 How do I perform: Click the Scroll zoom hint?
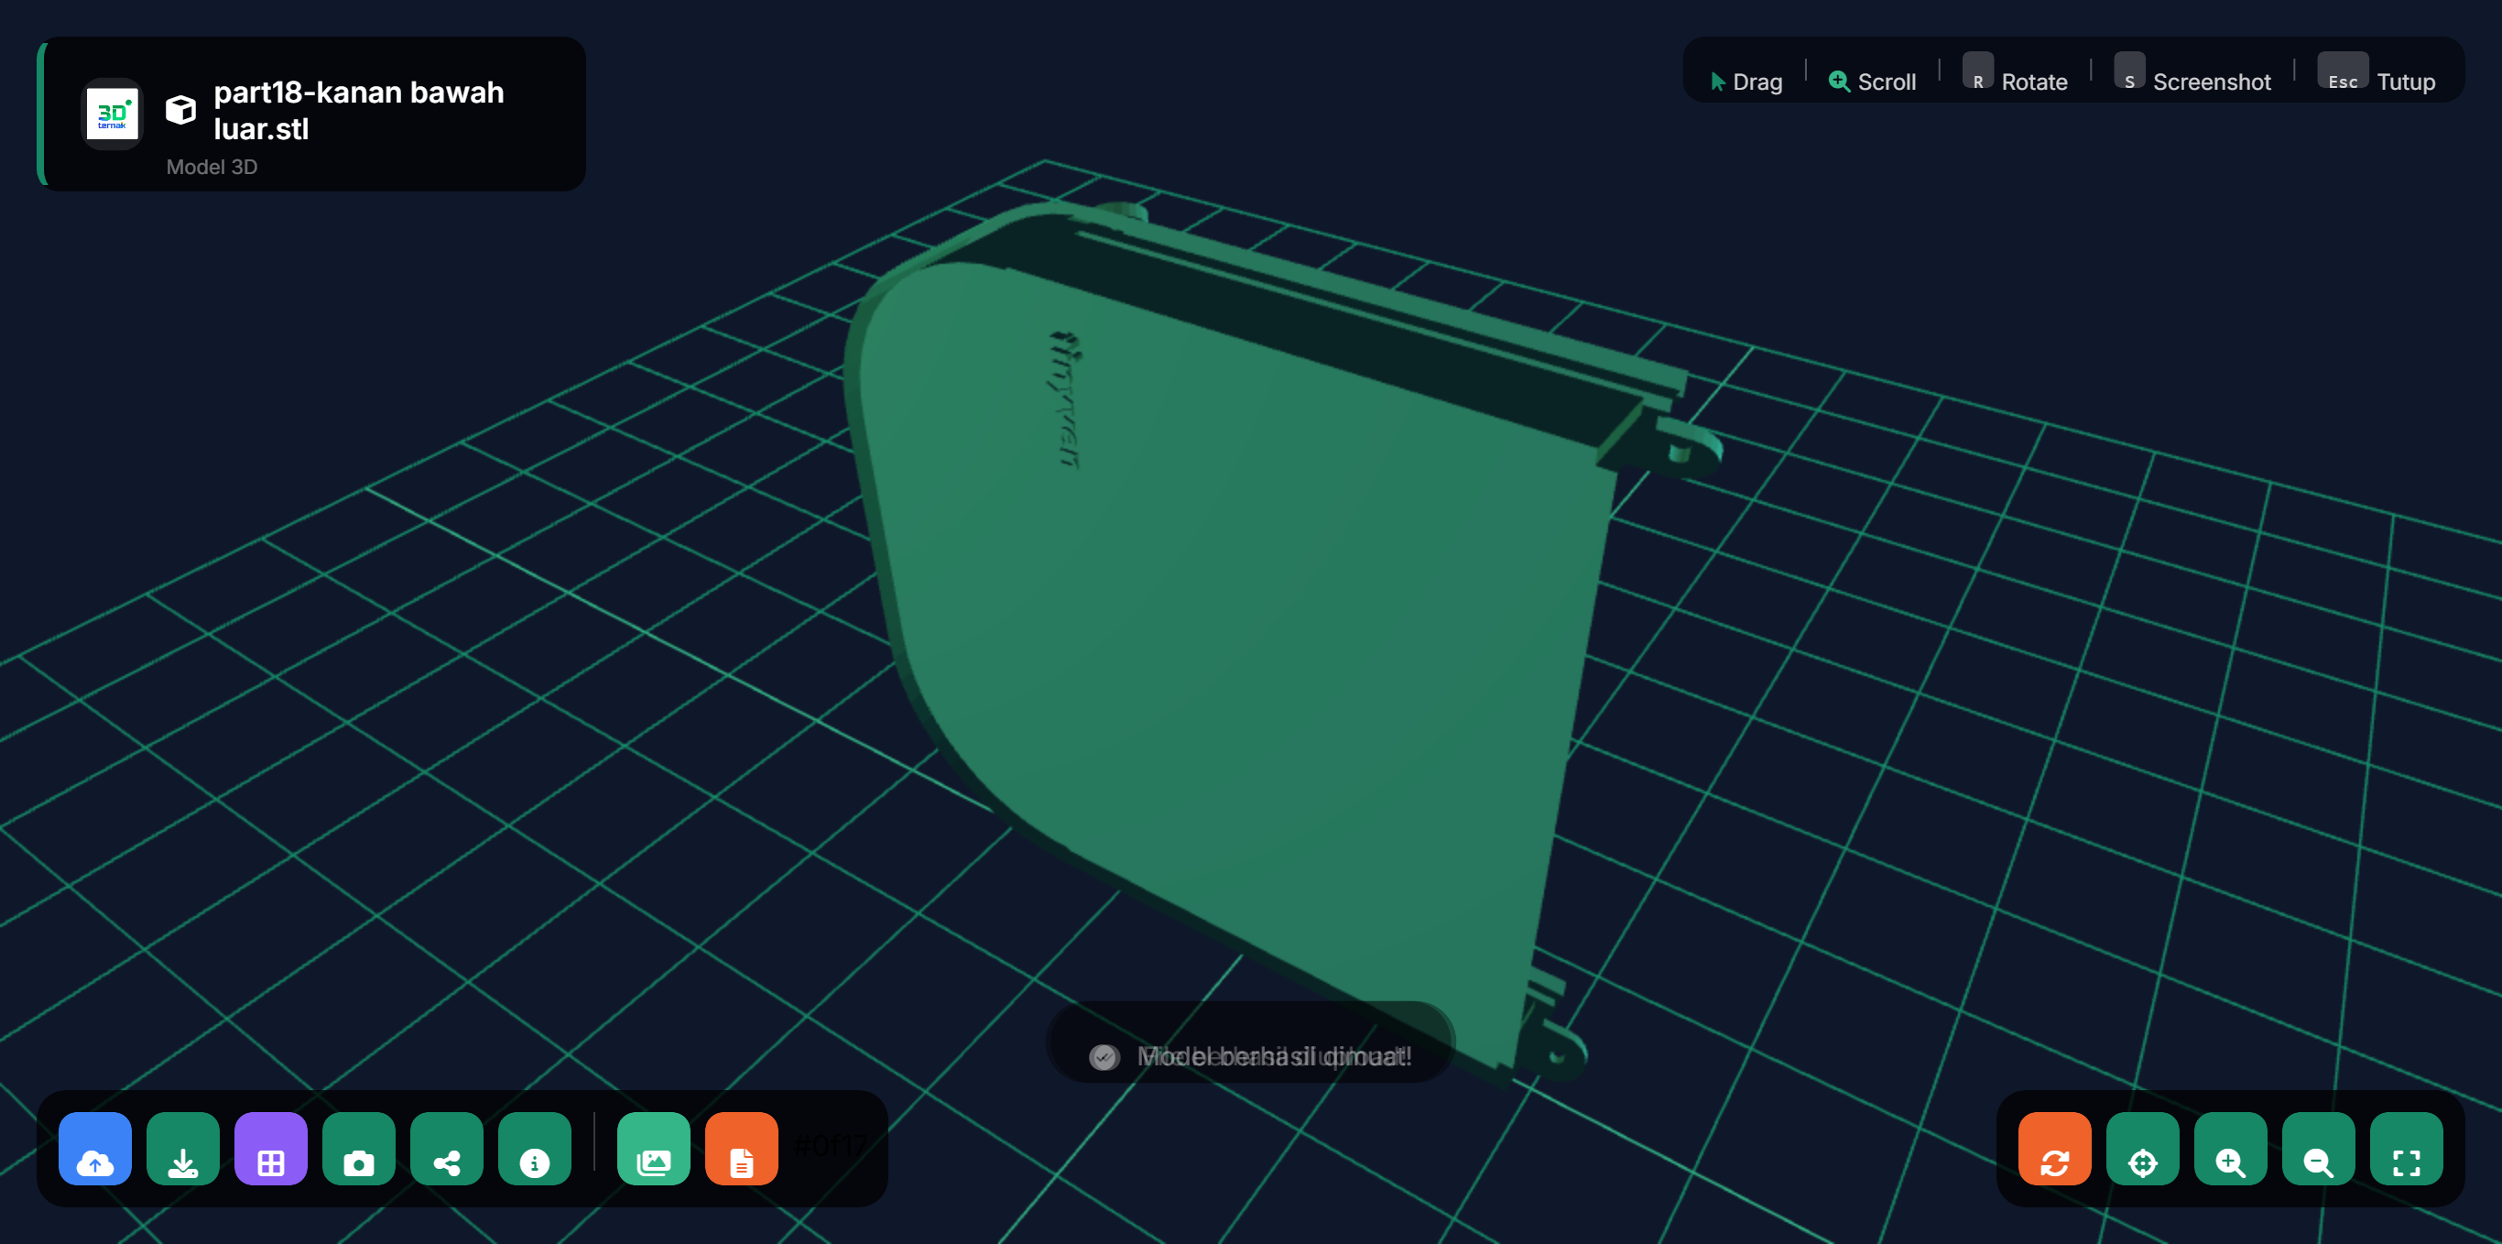tap(1873, 82)
